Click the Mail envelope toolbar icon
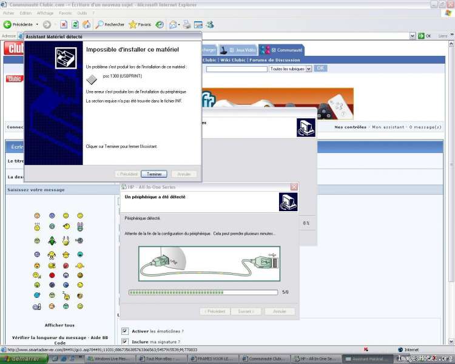This screenshot has width=455, height=364. pos(173,25)
